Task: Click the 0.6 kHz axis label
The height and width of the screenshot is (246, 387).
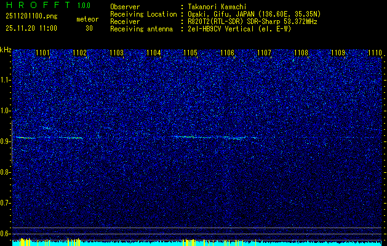Action: coord(5,234)
